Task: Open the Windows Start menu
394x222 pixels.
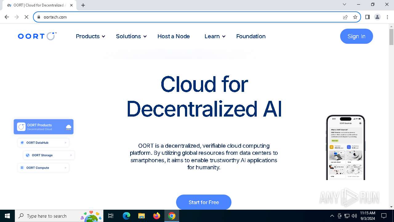Action: (7, 216)
